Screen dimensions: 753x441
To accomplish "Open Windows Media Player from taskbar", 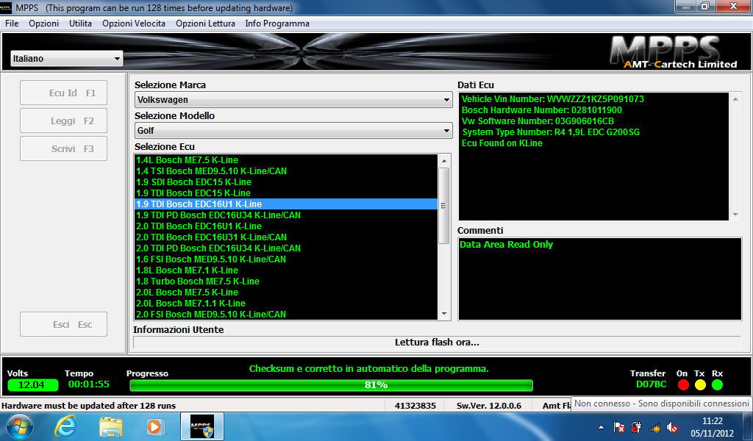I will pos(155,426).
